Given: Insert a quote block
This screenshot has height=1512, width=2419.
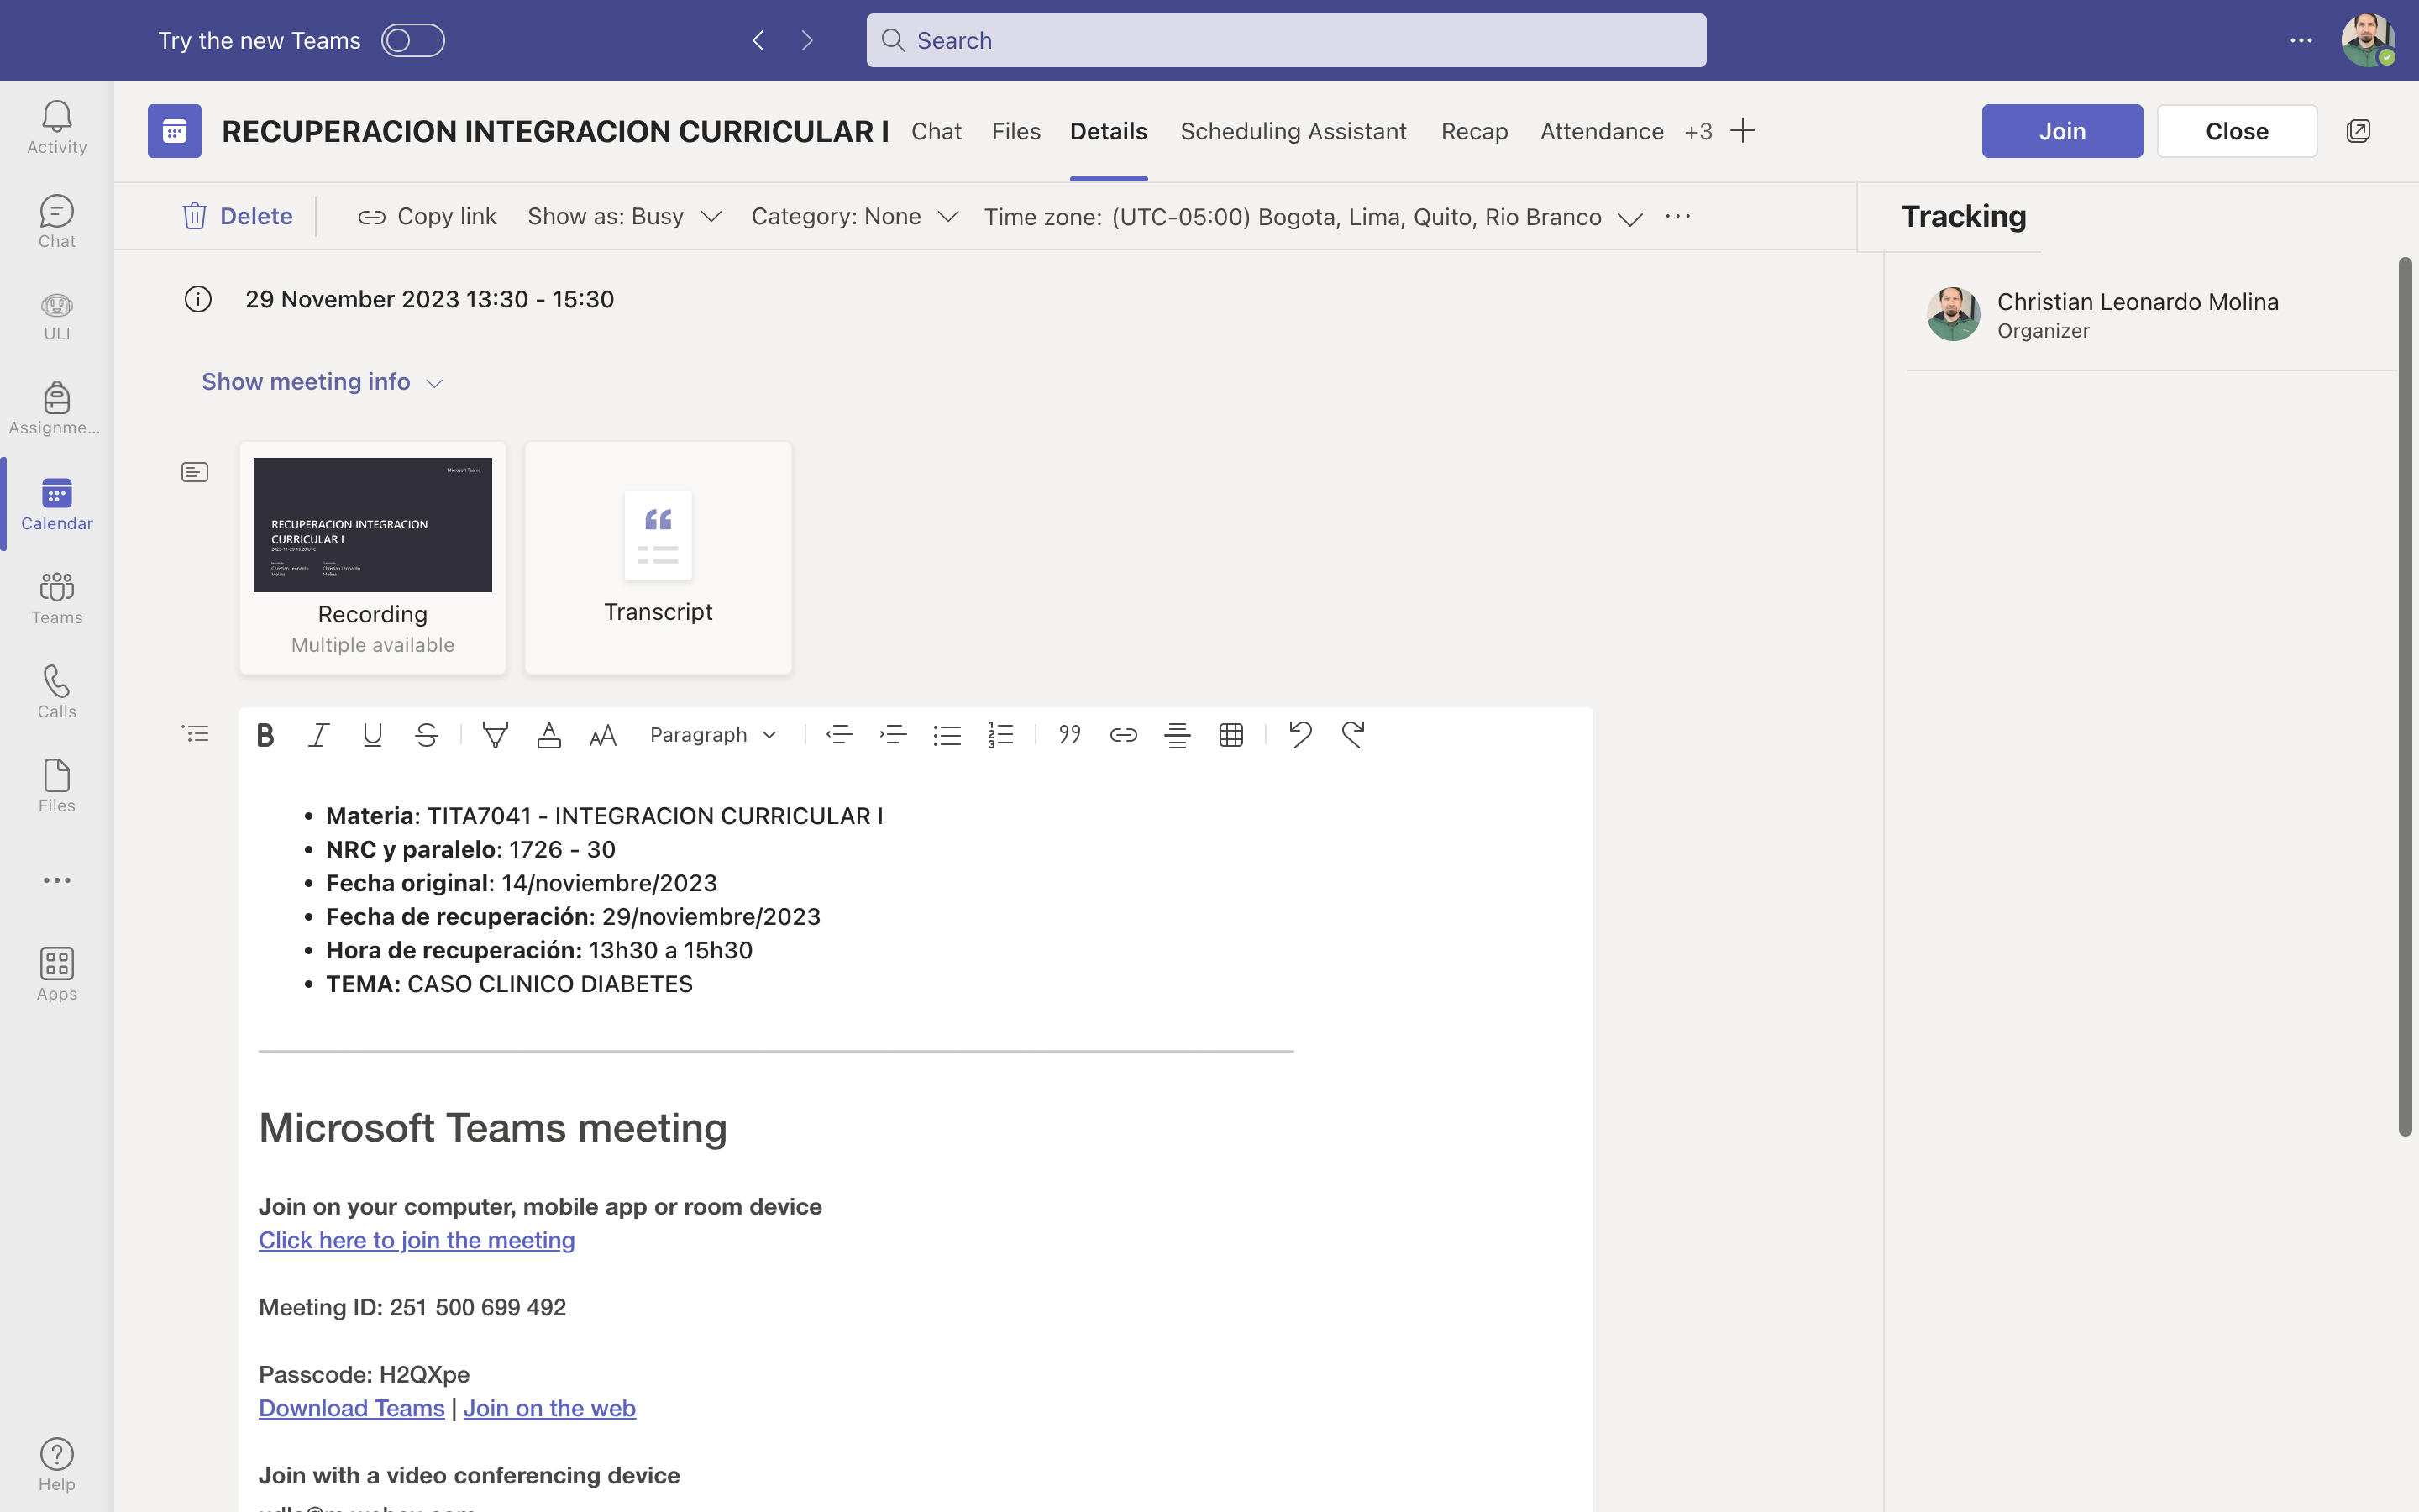Looking at the screenshot, I should (1069, 735).
